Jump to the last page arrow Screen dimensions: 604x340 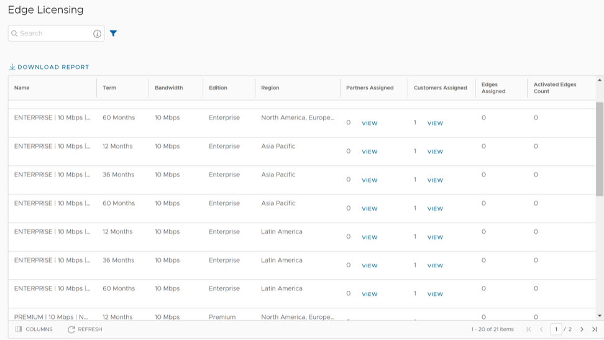594,329
